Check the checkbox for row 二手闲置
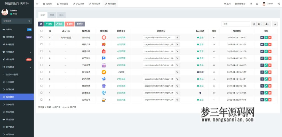The image size is (282, 137). click(42, 65)
